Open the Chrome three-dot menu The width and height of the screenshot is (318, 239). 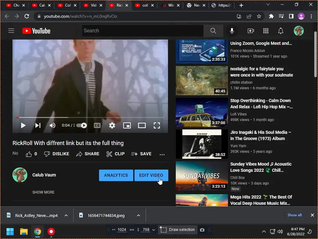311,16
